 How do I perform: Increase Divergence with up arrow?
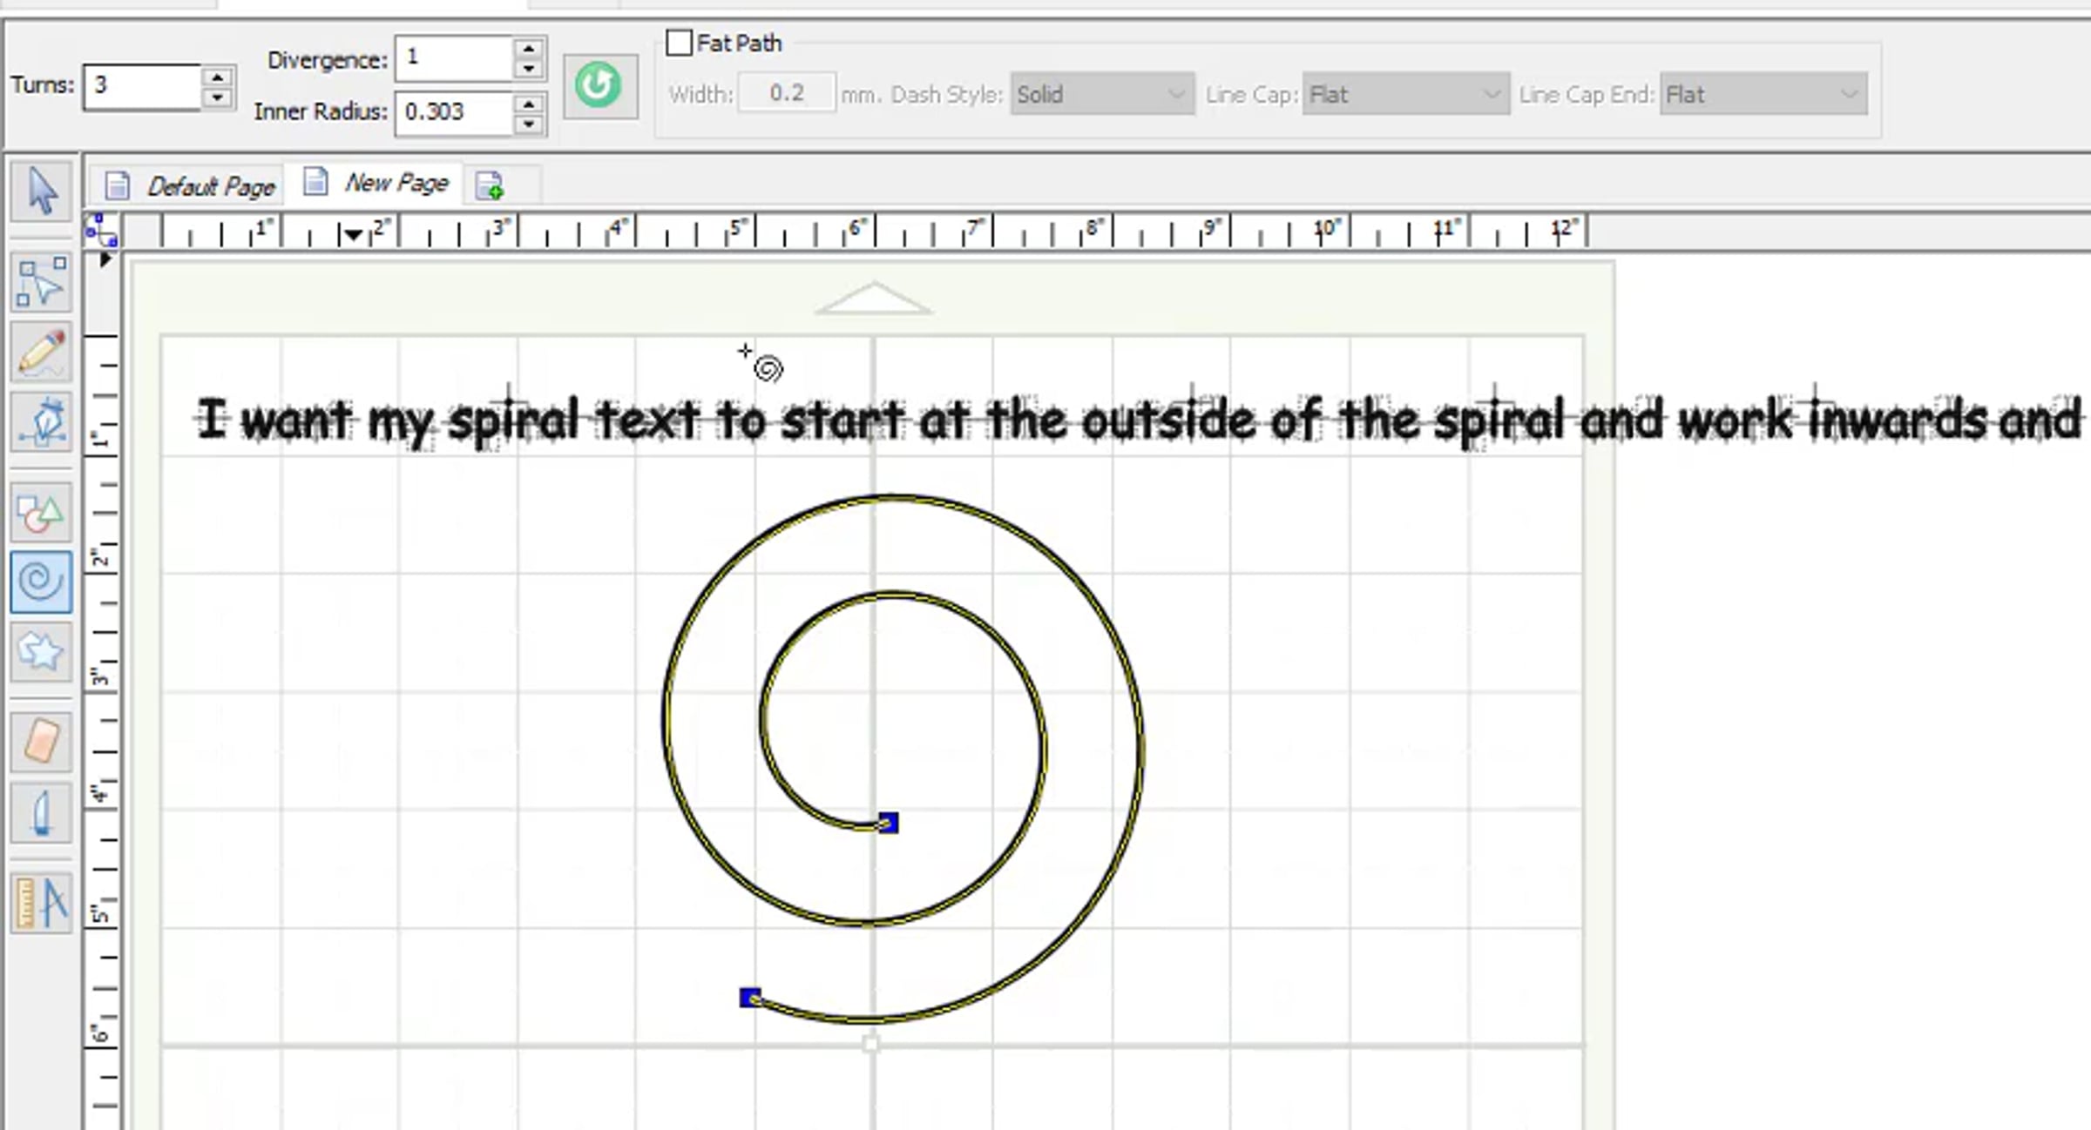coord(528,50)
